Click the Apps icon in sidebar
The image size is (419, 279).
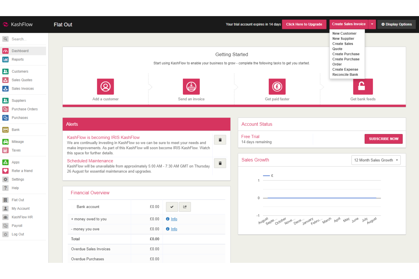(x=5, y=162)
